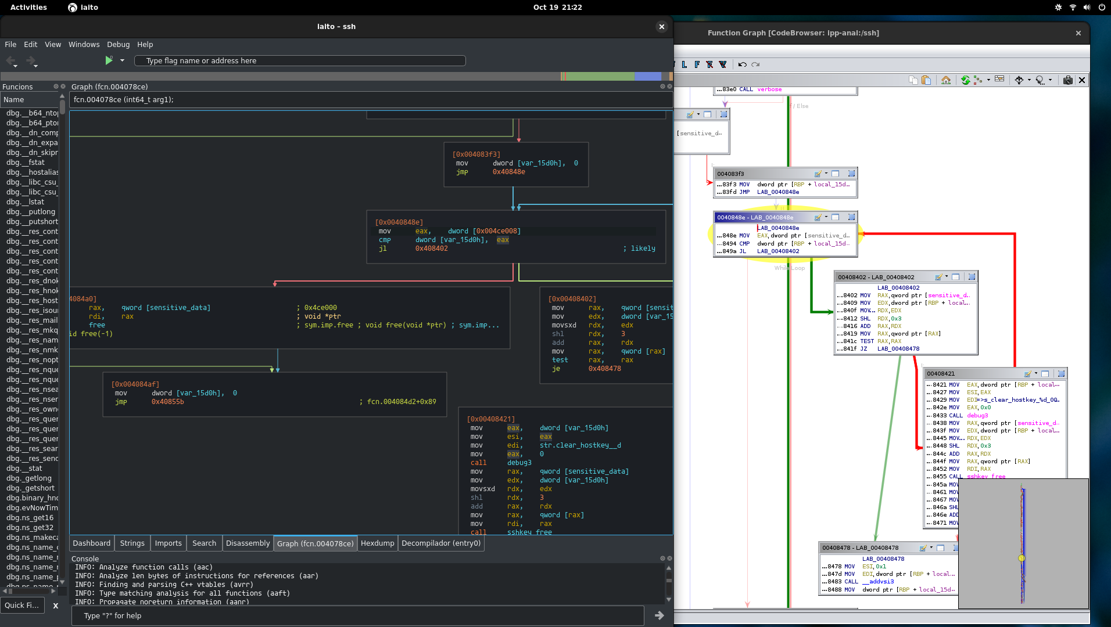1111x627 pixels.
Task: Switch to the Hexdump tab
Action: pyautogui.click(x=377, y=543)
